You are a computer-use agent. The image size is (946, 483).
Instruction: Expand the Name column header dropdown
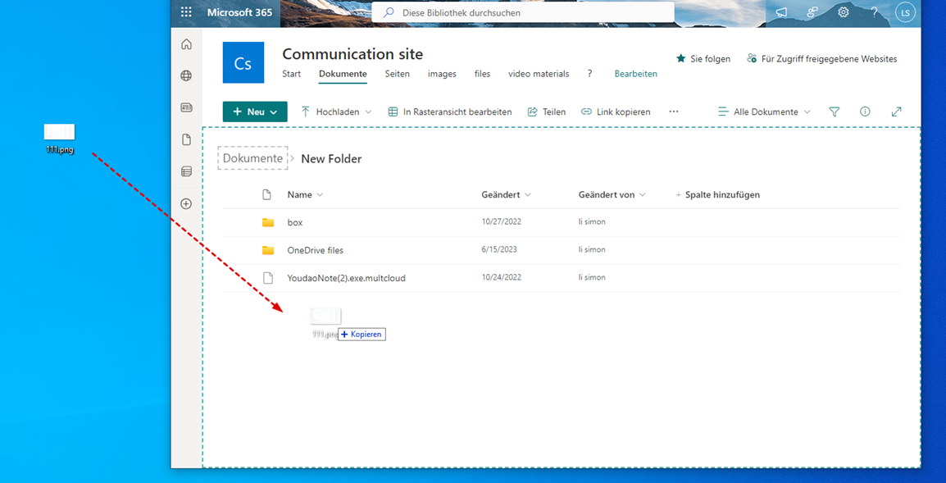coord(320,195)
